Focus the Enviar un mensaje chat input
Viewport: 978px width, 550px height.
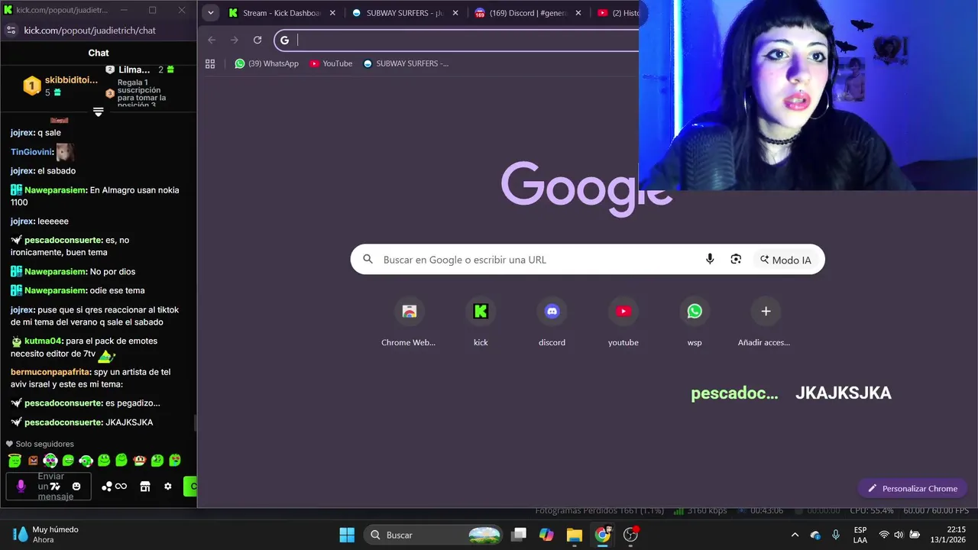pyautogui.click(x=48, y=487)
